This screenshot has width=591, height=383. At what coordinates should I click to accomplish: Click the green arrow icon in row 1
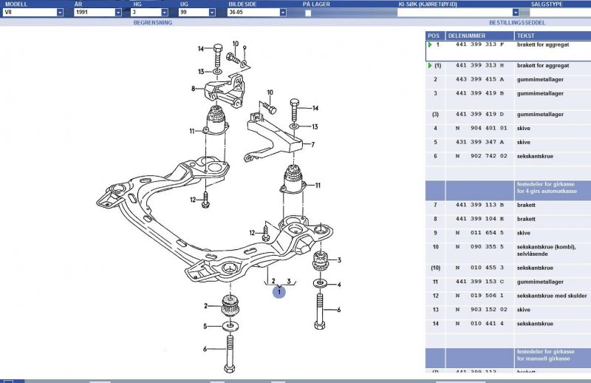click(429, 44)
